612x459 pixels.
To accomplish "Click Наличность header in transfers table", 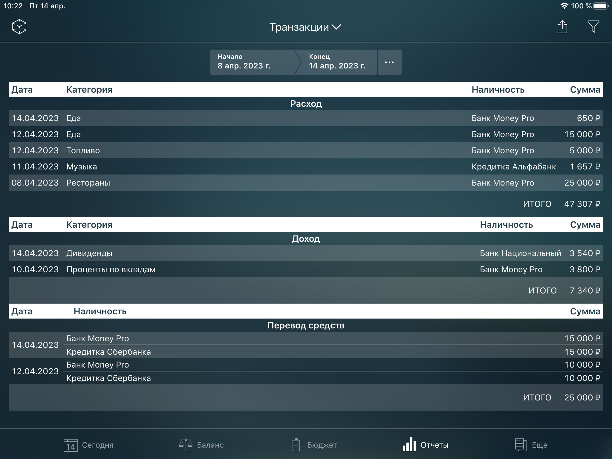I will coord(100,311).
